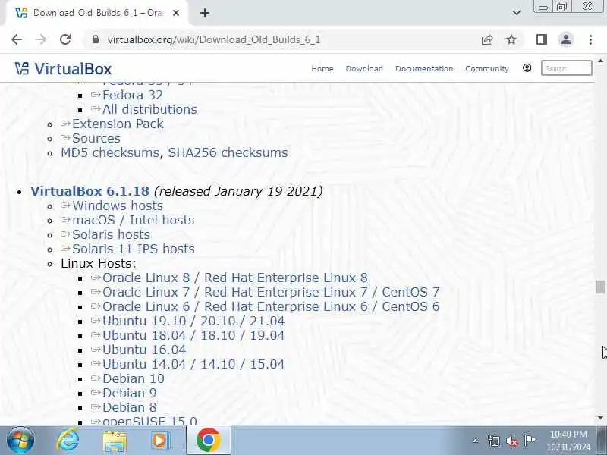
Task: Launch Internet Explorer from taskbar
Action: click(x=68, y=441)
